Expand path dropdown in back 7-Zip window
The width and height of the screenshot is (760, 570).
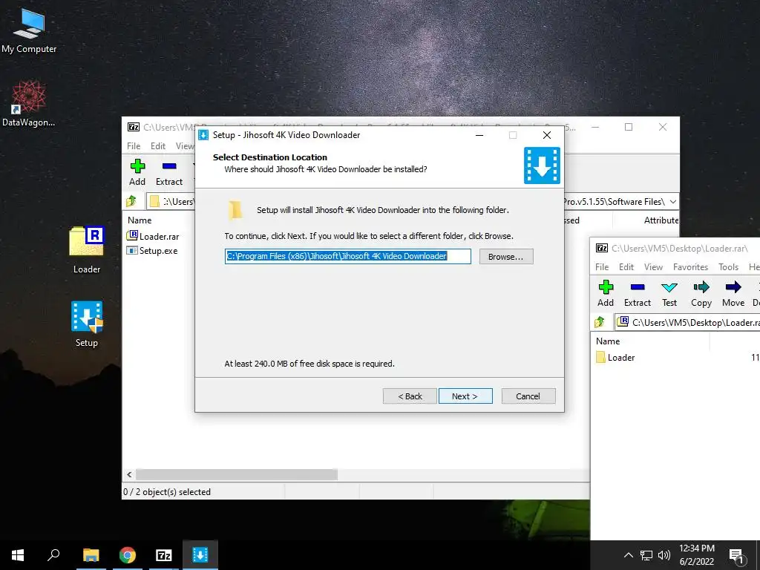point(672,202)
